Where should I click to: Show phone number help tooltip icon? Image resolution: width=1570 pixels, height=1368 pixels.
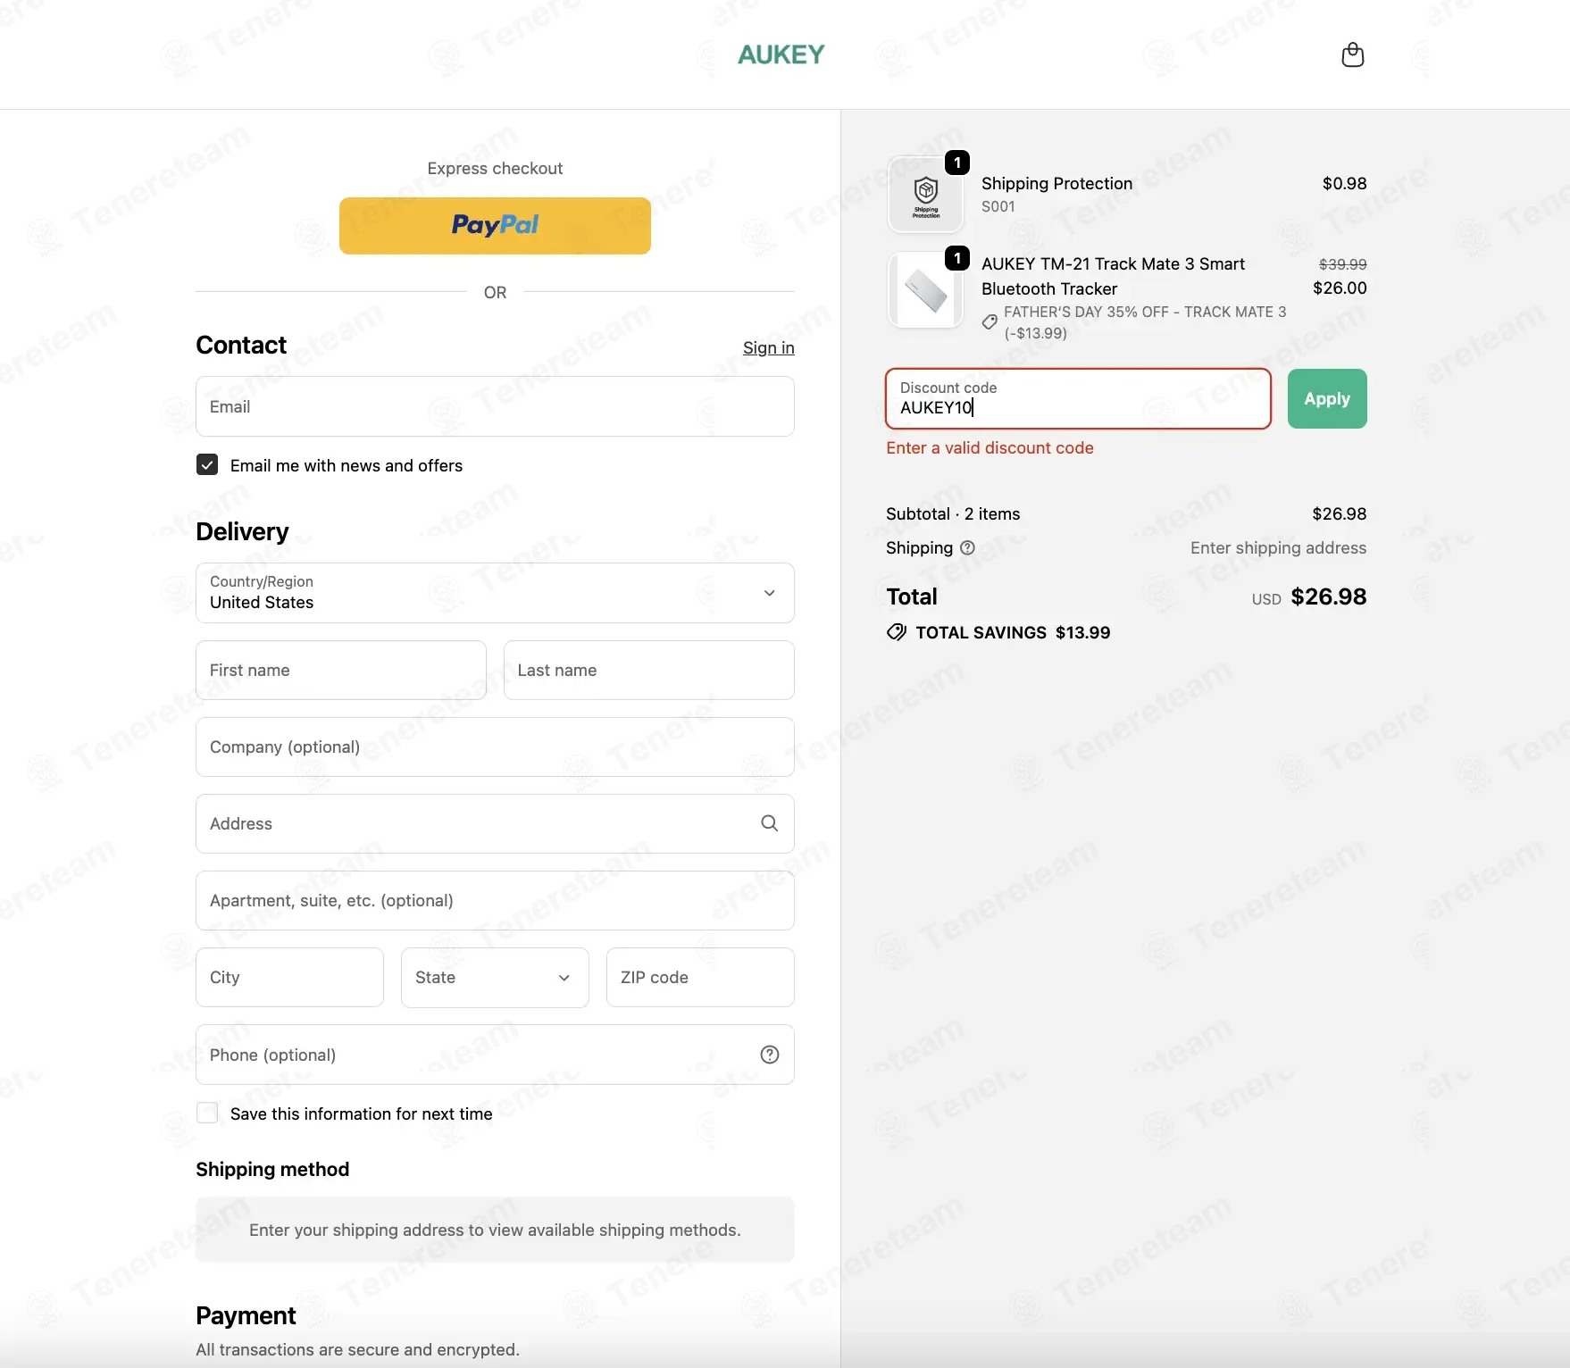click(x=769, y=1055)
